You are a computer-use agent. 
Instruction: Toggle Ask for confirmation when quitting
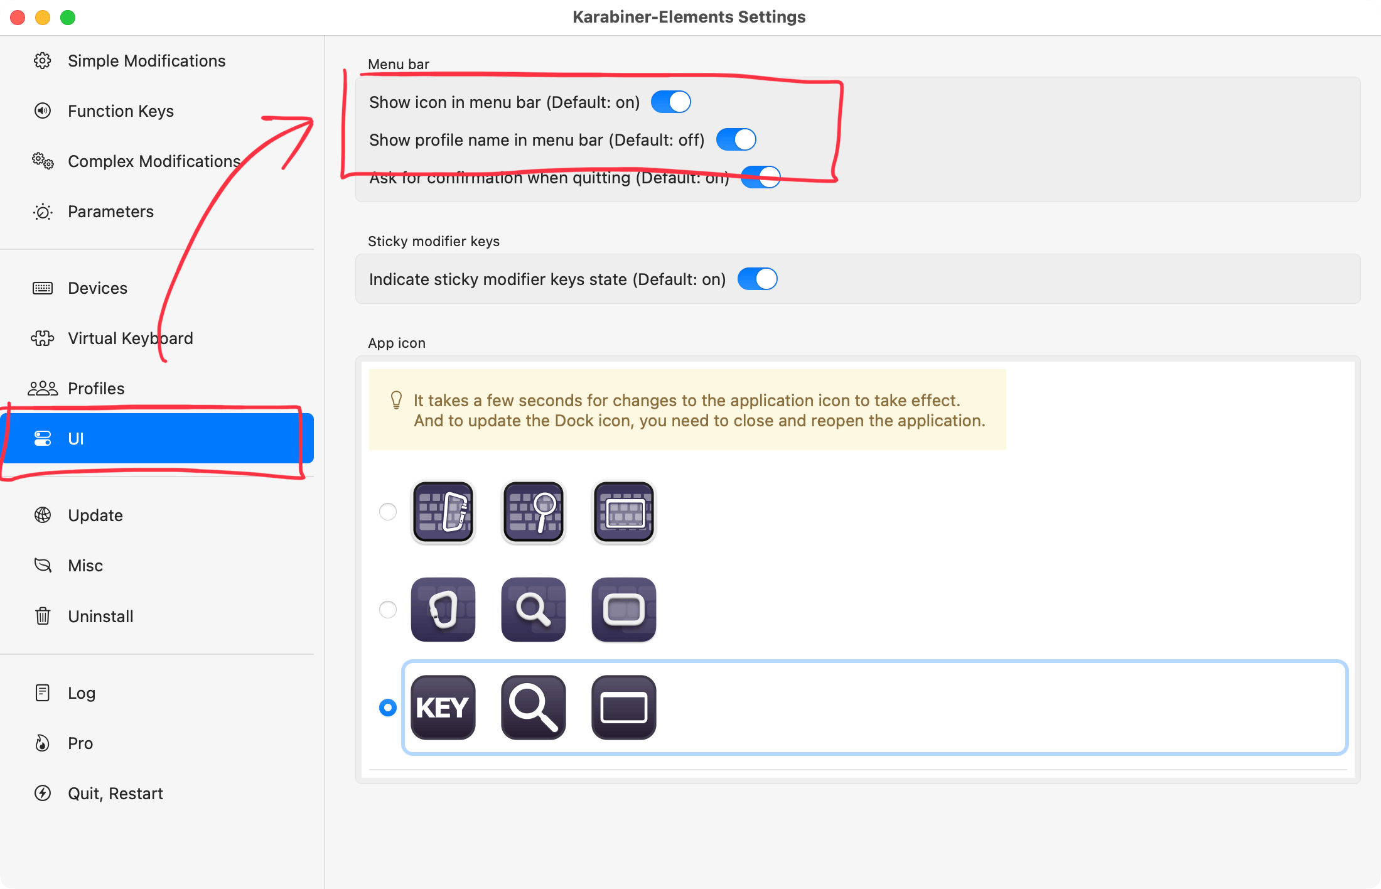pos(761,178)
